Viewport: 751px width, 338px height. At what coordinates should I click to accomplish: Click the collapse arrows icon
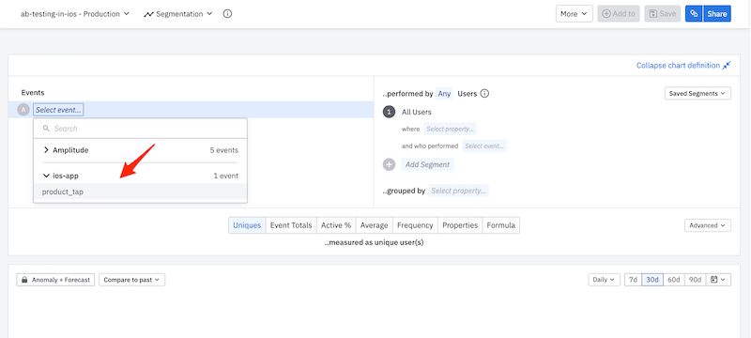[x=727, y=65]
